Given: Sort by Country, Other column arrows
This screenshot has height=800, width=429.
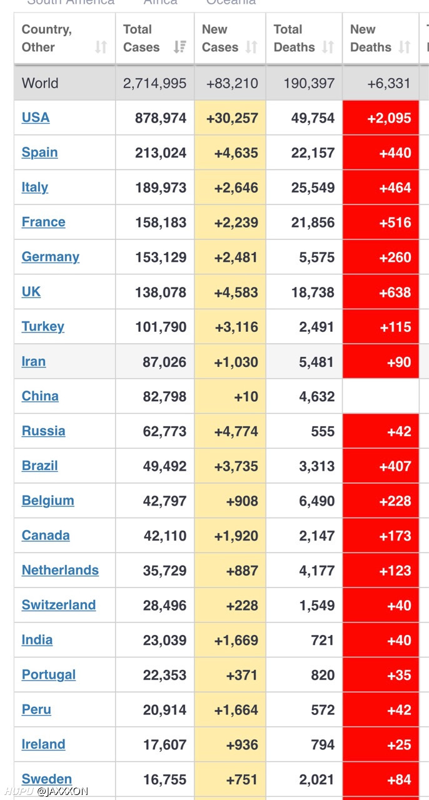Looking at the screenshot, I should (101, 47).
